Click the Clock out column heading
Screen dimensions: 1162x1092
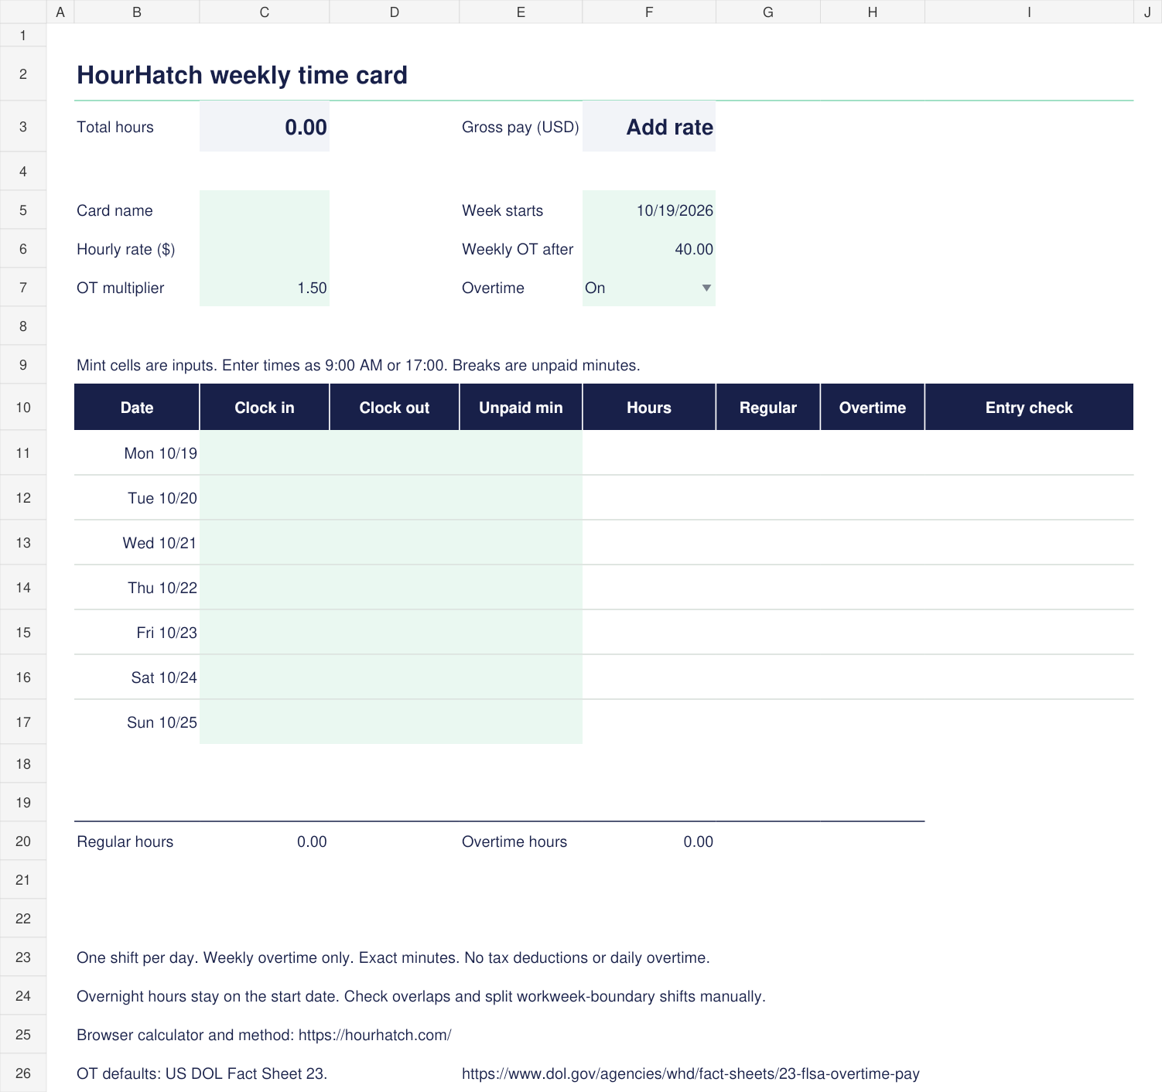pyautogui.click(x=395, y=408)
